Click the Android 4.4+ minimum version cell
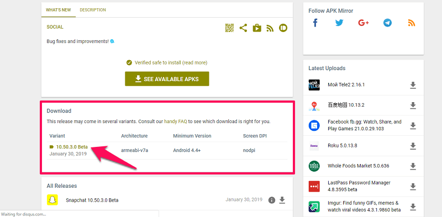 pyautogui.click(x=187, y=150)
